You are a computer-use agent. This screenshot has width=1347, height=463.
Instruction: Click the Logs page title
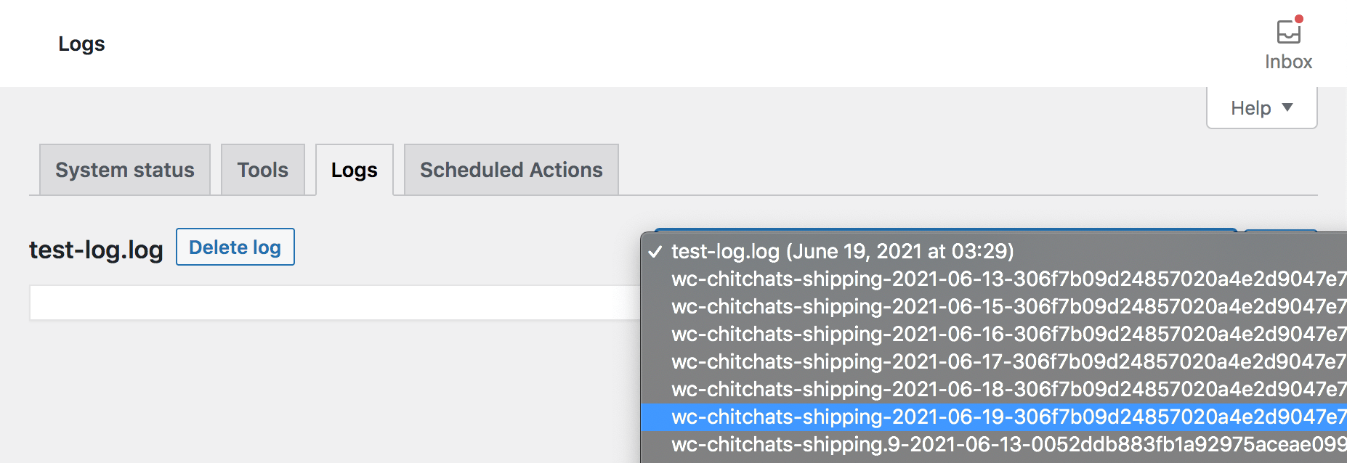[81, 44]
